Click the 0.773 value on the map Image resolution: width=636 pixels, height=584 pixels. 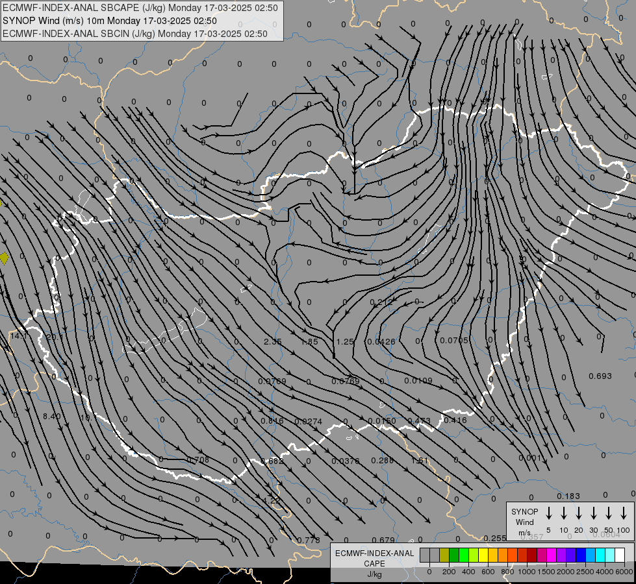click(309, 541)
